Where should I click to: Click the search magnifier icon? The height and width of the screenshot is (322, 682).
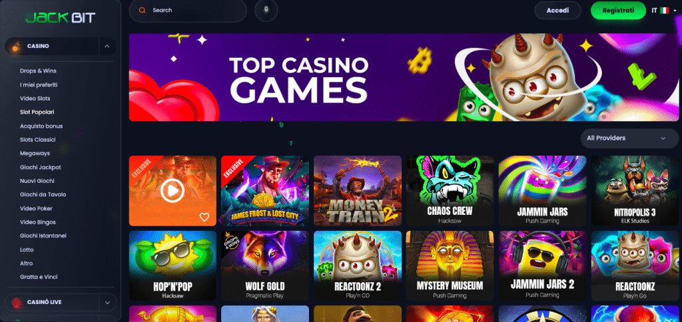[143, 11]
